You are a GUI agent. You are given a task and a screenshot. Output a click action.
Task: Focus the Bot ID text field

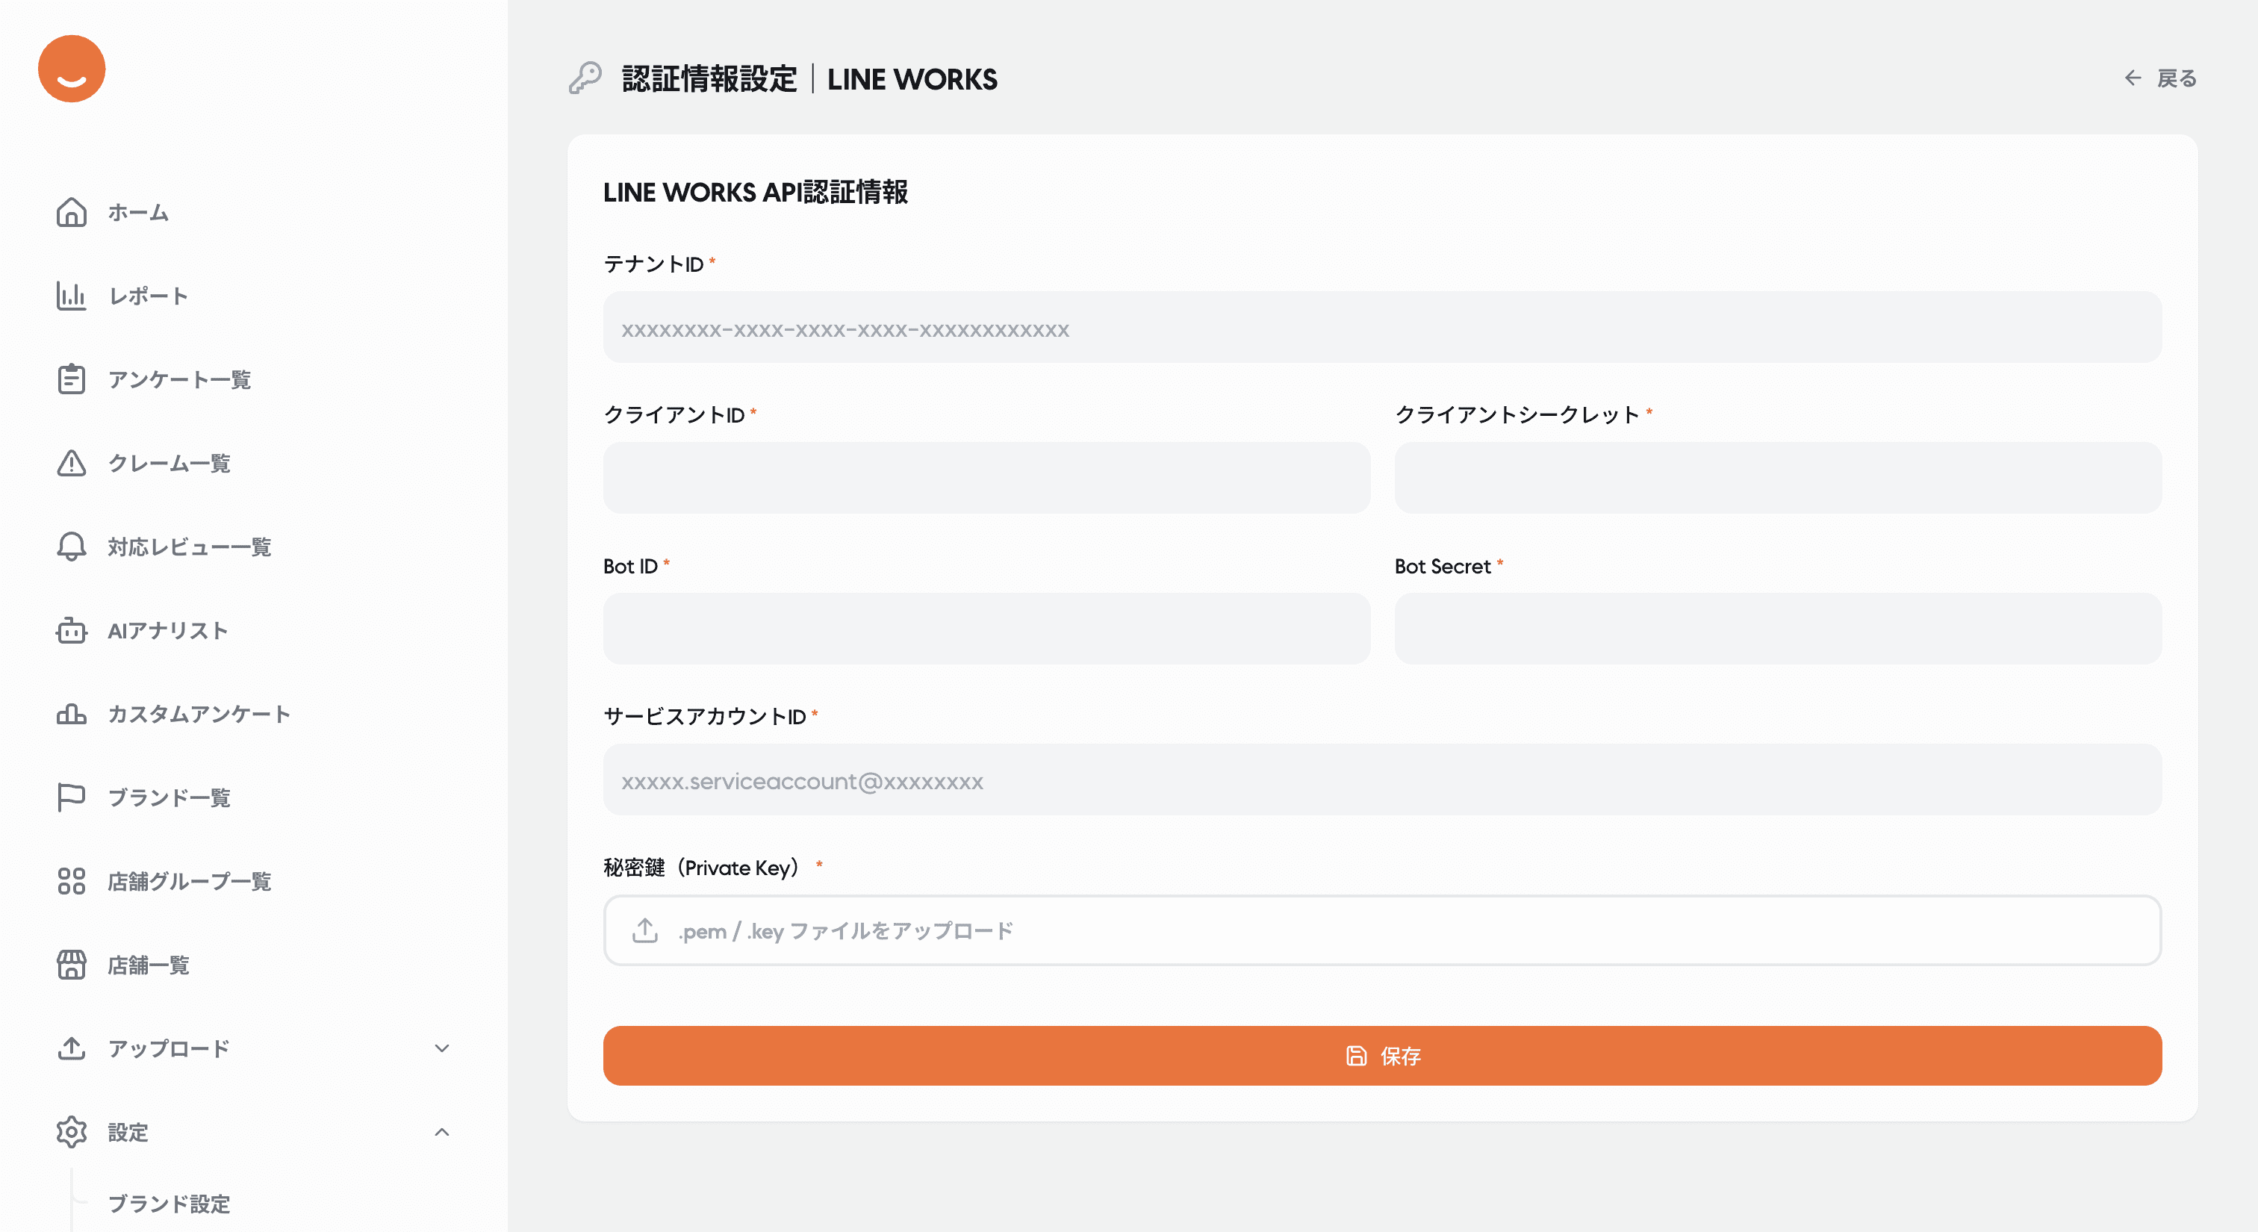pyautogui.click(x=986, y=629)
